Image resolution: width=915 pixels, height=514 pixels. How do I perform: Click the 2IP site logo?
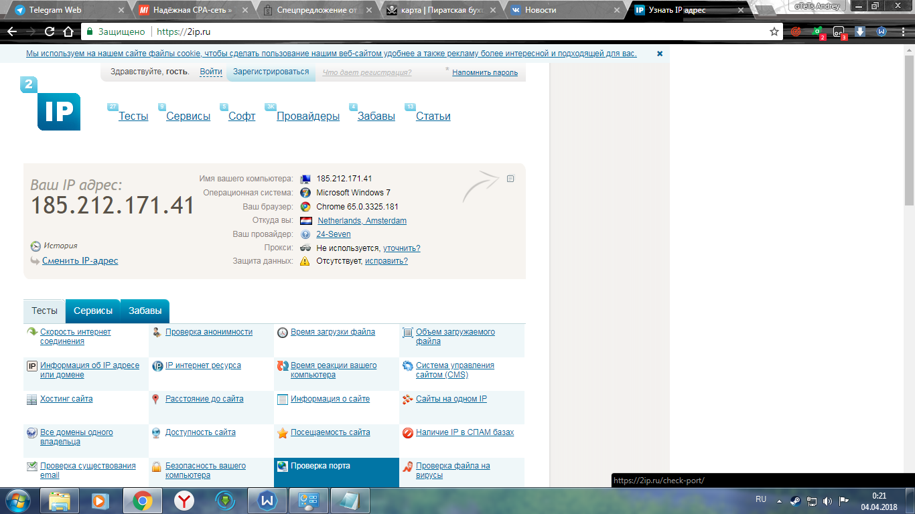pyautogui.click(x=50, y=104)
